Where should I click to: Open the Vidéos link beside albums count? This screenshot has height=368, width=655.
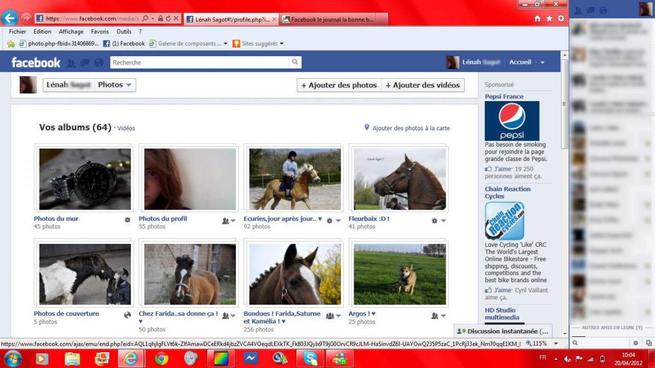(126, 128)
